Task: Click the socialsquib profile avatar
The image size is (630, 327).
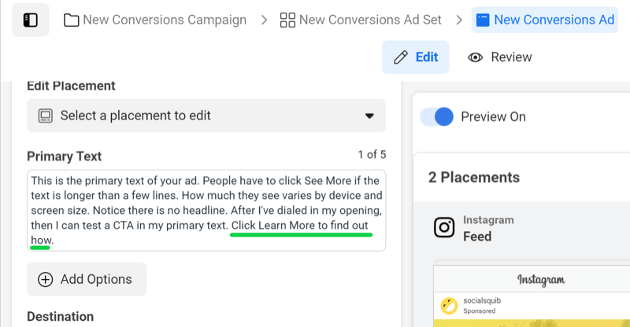Action: pyautogui.click(x=449, y=306)
